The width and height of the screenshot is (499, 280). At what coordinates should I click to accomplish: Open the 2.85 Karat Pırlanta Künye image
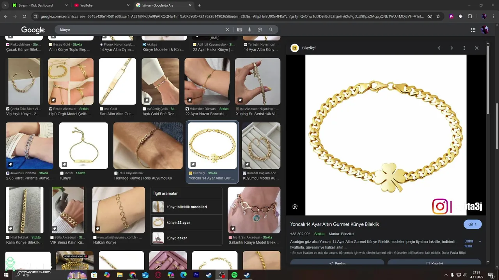30,146
